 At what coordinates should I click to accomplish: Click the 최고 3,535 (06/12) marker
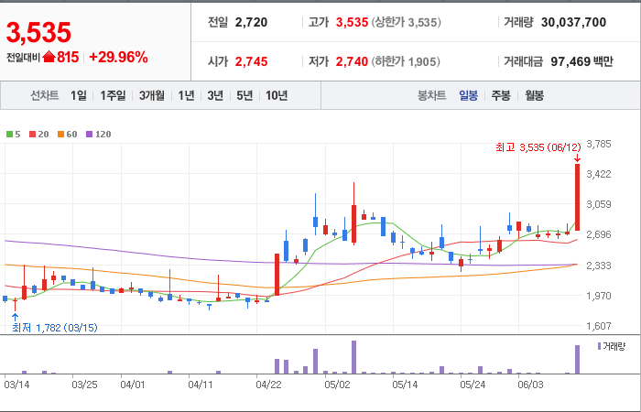(x=538, y=147)
